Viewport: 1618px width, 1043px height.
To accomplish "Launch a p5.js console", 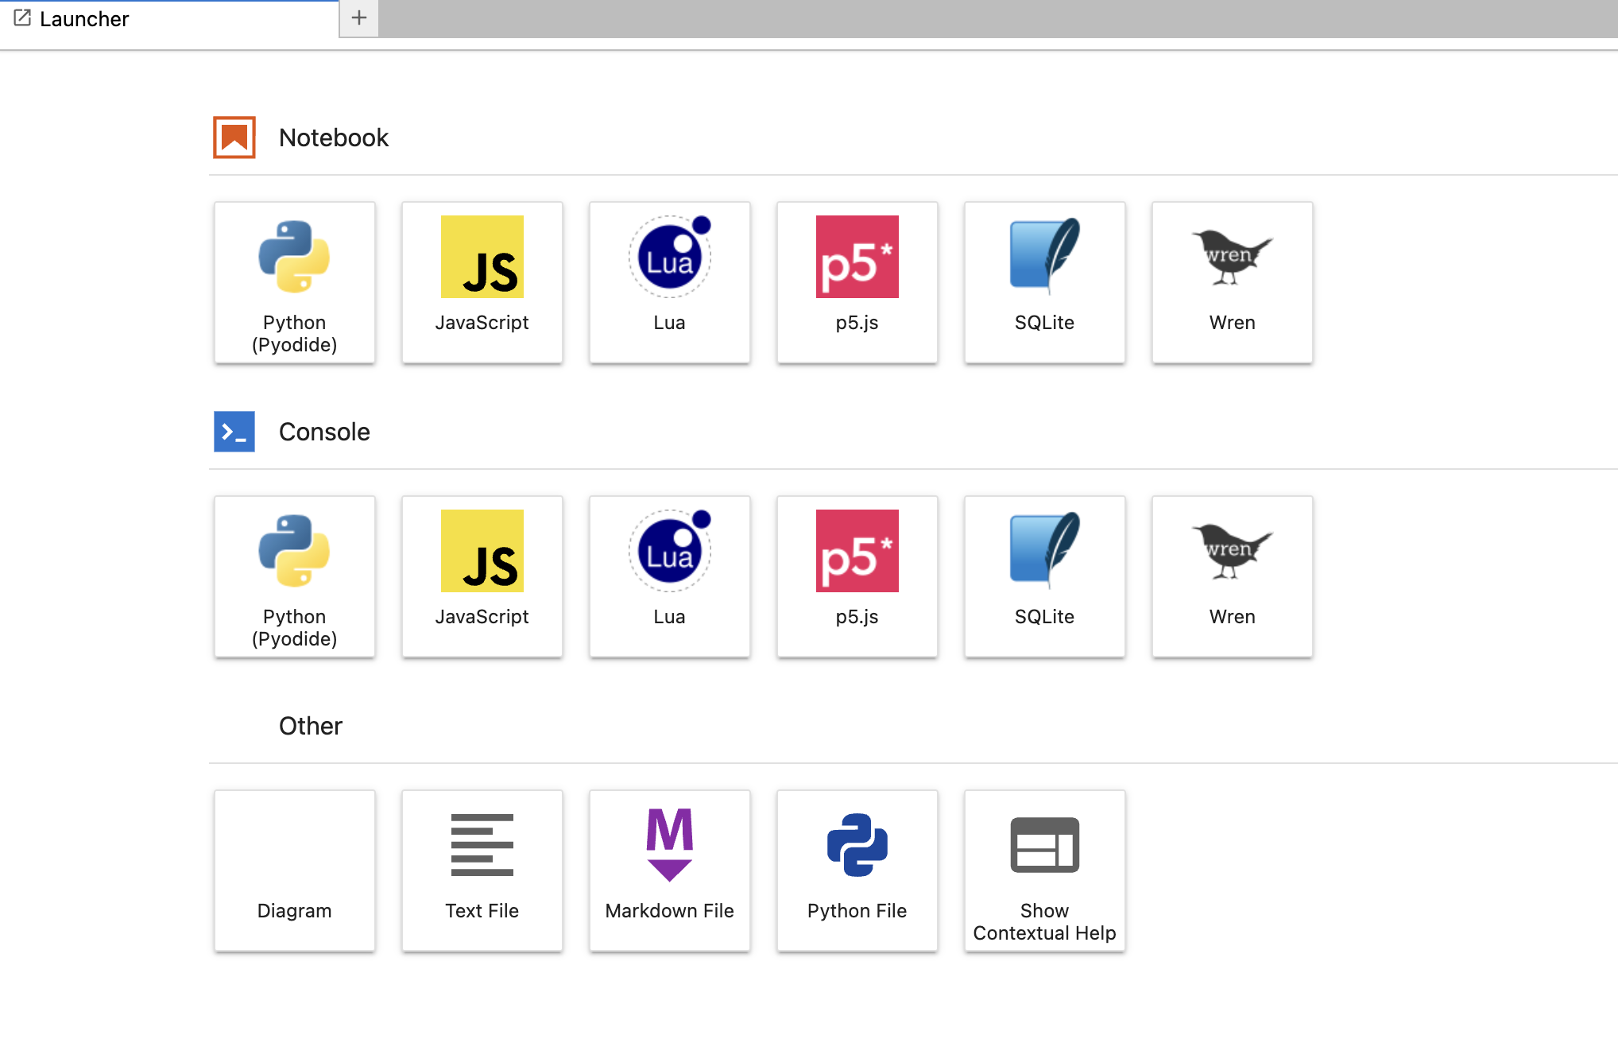I will (857, 576).
